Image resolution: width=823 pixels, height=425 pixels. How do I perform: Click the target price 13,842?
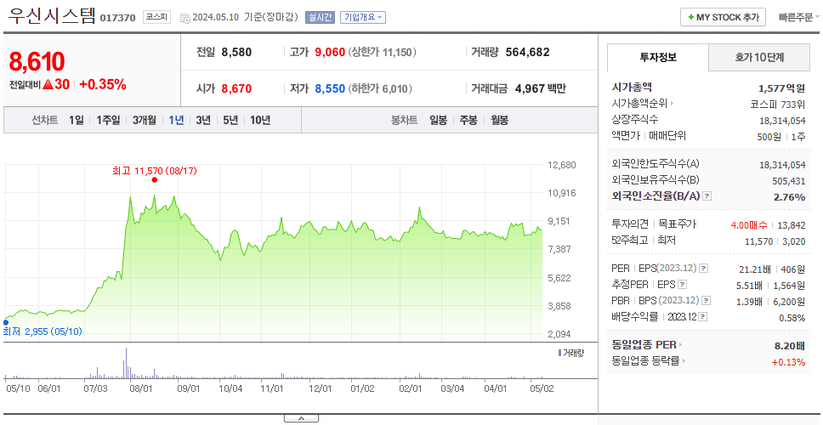[791, 225]
